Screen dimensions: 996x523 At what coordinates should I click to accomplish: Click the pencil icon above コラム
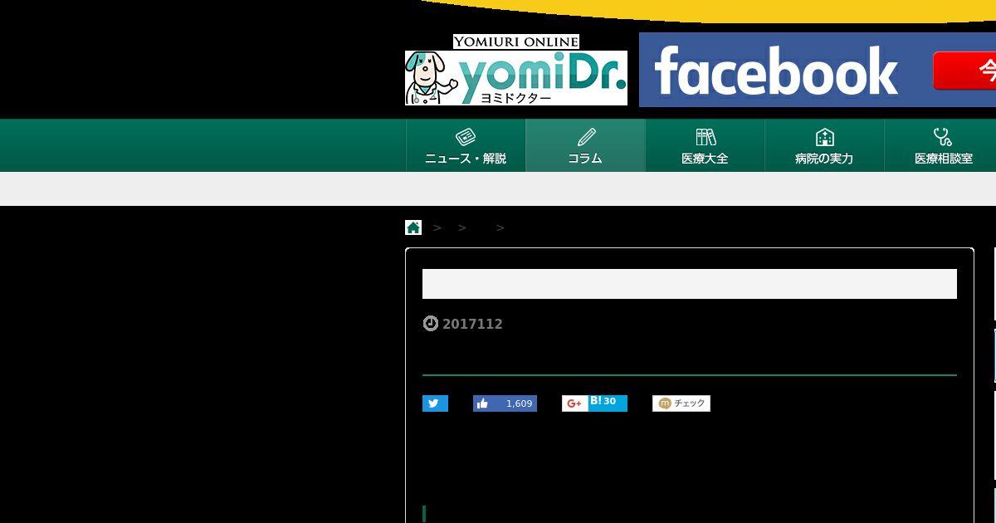click(x=586, y=136)
